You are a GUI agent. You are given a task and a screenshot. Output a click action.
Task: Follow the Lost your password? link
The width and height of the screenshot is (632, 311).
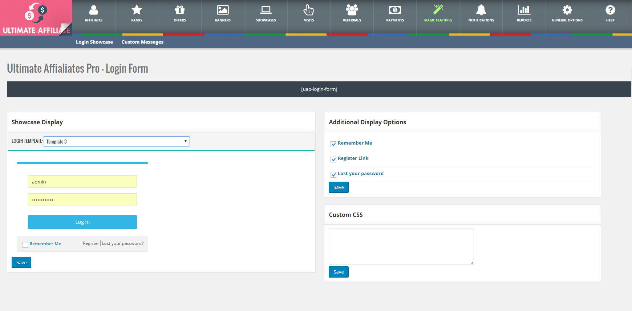(123, 243)
